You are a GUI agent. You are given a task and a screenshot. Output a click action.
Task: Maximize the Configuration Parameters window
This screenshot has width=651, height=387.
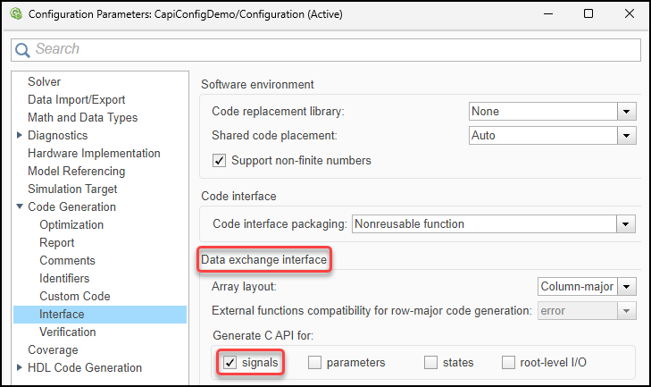(588, 14)
